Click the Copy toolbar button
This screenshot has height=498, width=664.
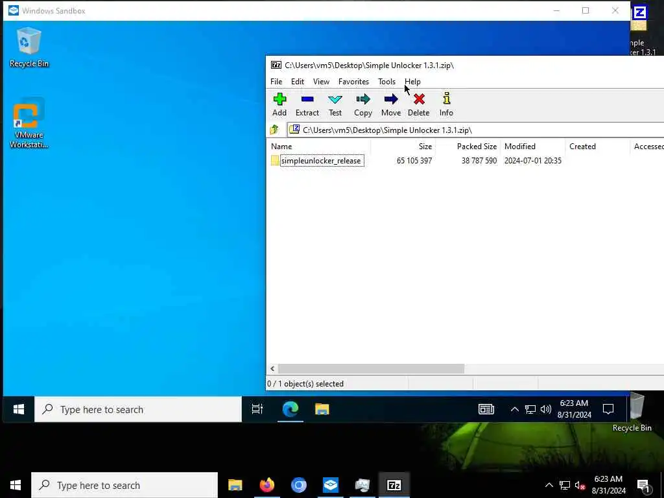click(x=363, y=104)
